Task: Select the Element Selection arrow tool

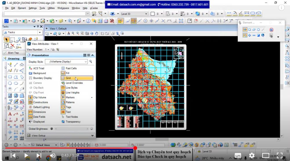Action: coord(6,40)
